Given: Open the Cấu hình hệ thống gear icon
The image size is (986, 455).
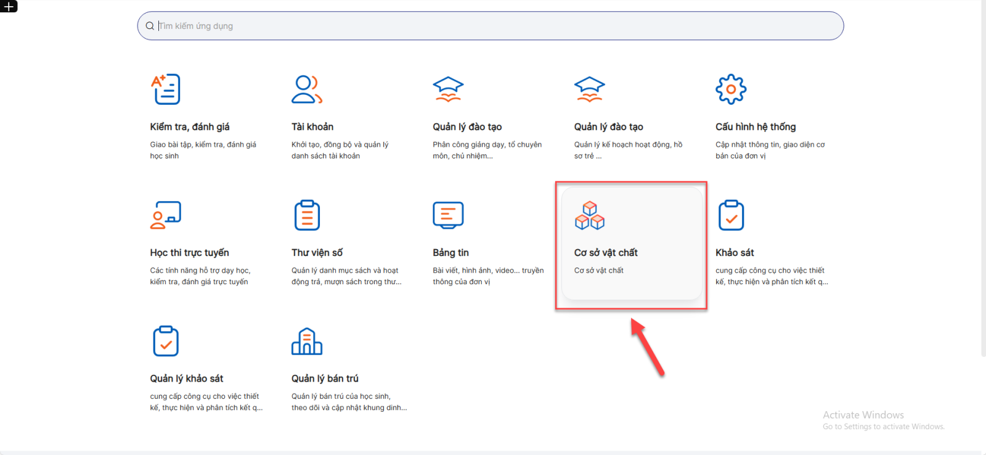Looking at the screenshot, I should click(731, 89).
